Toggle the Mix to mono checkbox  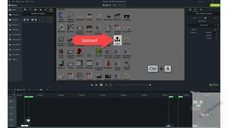[x=197, y=21]
